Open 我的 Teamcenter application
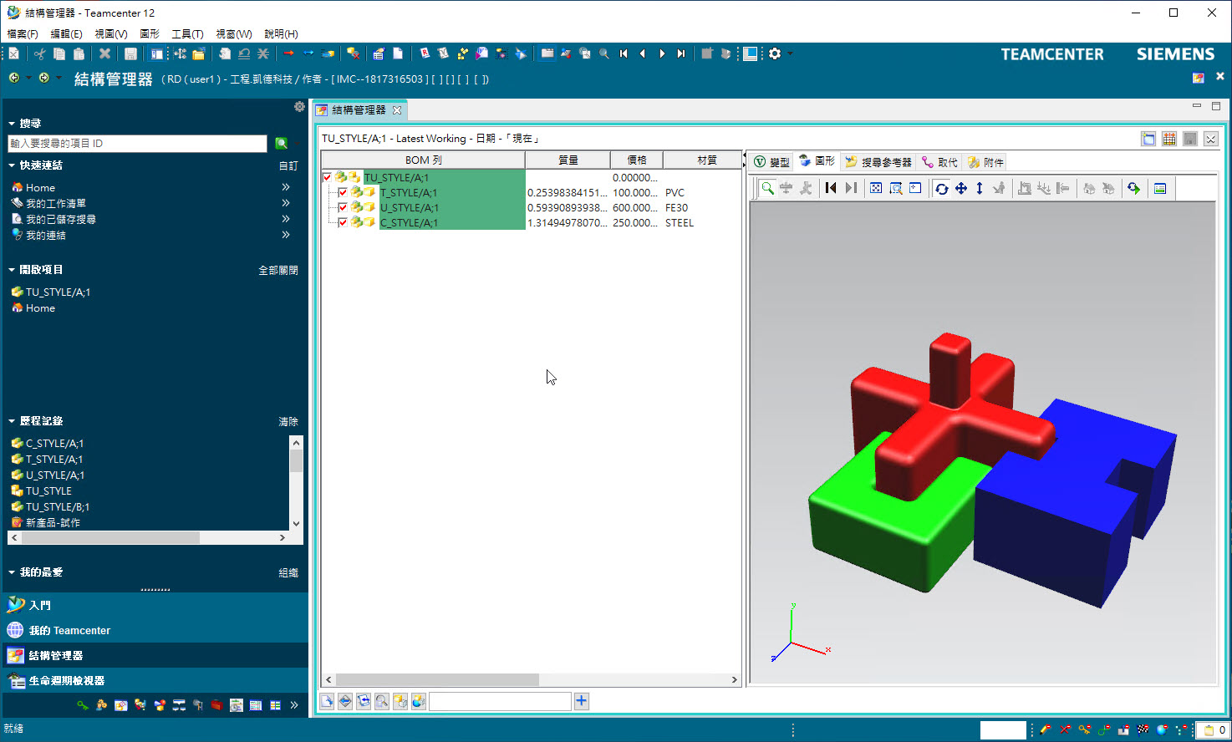The height and width of the screenshot is (742, 1232). (x=155, y=630)
